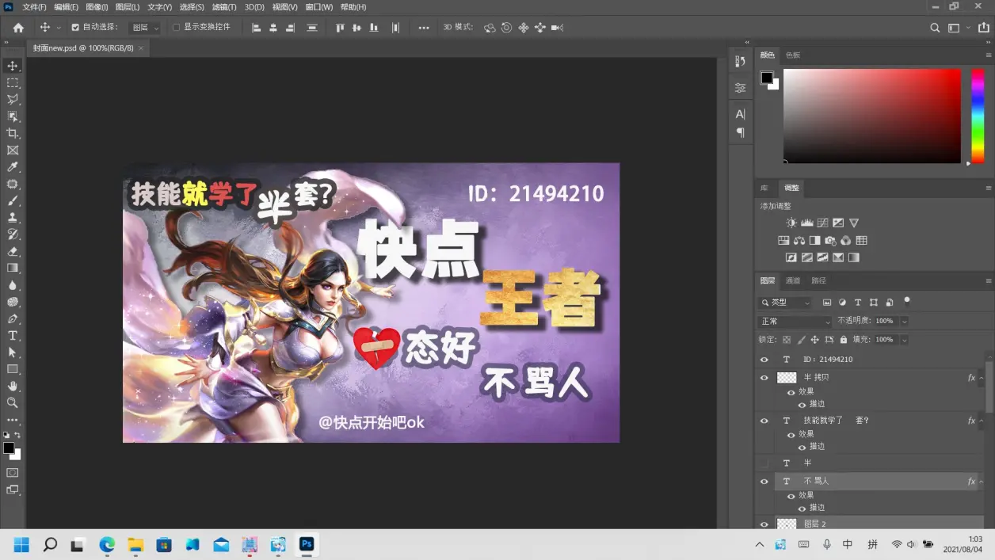Image resolution: width=995 pixels, height=560 pixels.
Task: Collapse effects of 半 拷贝 layer
Action: click(981, 378)
